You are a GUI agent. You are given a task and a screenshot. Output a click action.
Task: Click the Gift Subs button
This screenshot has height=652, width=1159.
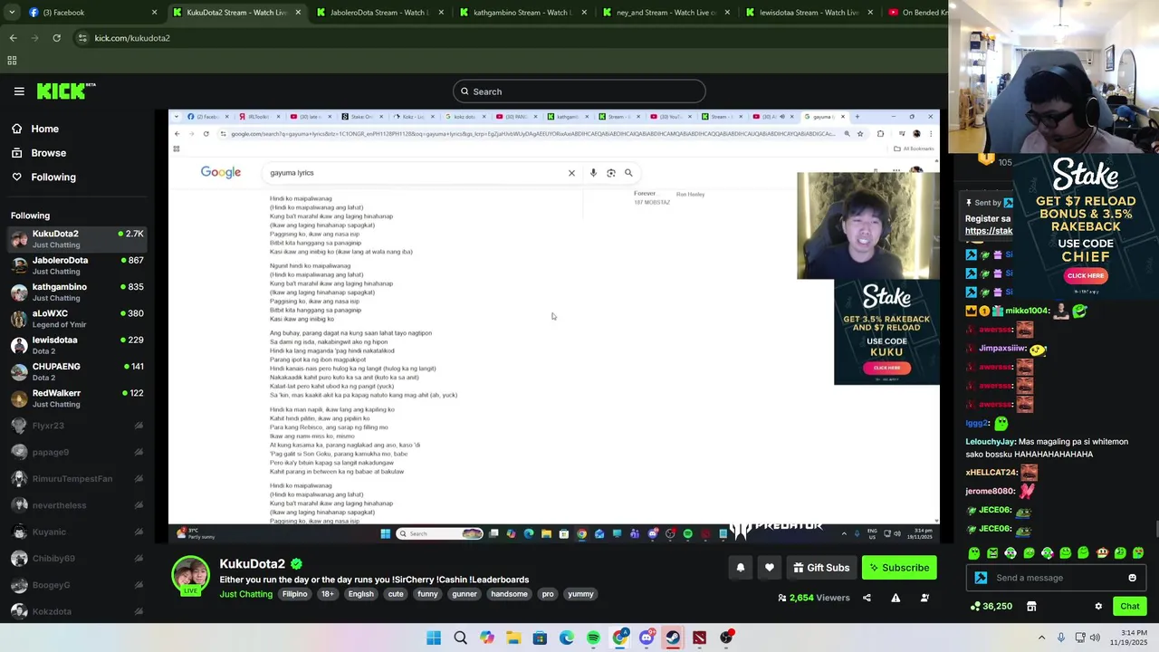pyautogui.click(x=821, y=568)
